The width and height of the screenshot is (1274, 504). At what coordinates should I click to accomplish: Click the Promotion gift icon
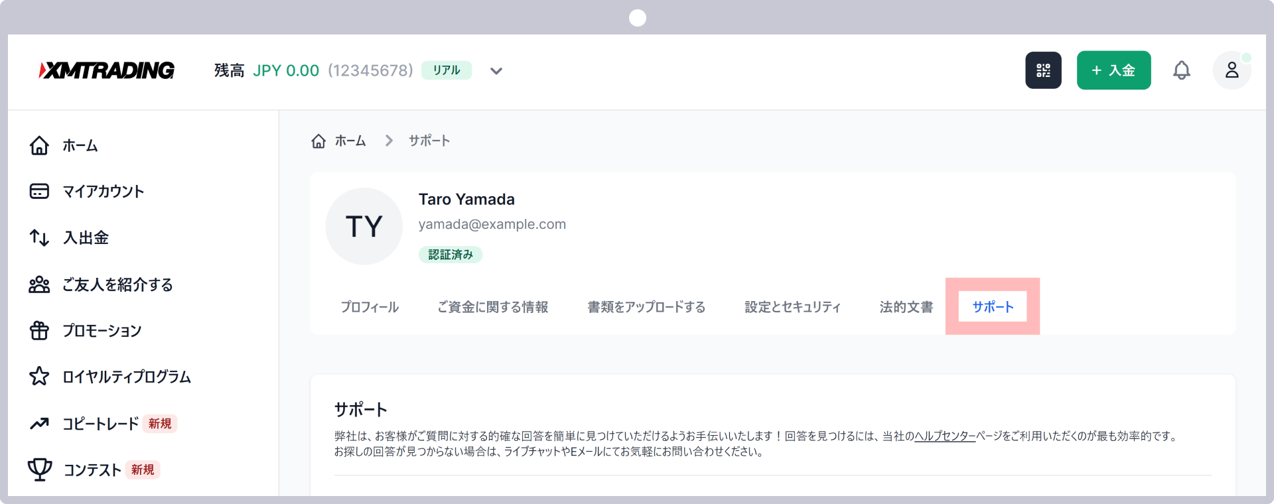39,330
